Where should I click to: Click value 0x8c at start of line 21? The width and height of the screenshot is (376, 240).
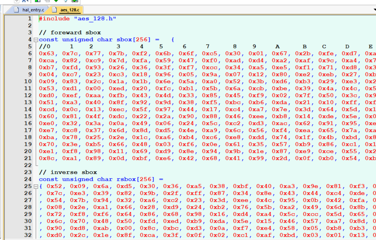[47, 158]
